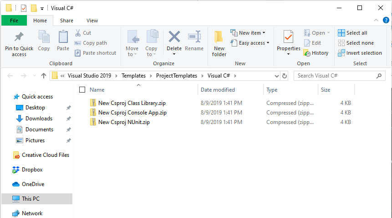Open Customize Quick Access Toolbar arrow

pos(42,9)
